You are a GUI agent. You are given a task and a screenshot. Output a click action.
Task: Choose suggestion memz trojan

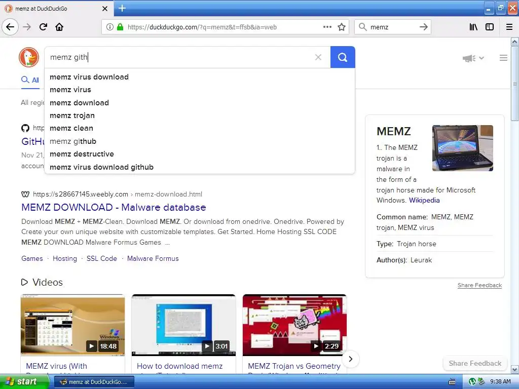point(200,115)
